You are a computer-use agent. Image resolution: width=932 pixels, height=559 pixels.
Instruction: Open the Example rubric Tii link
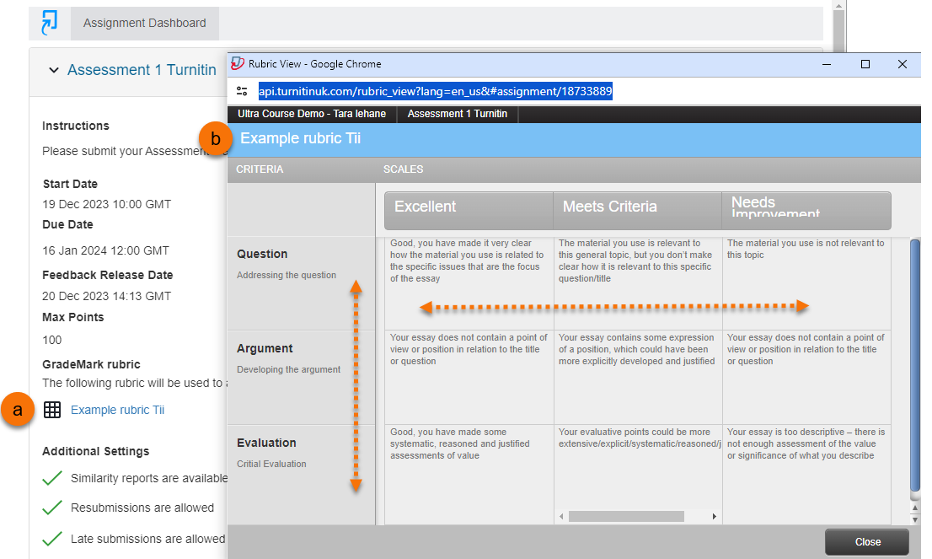pyautogui.click(x=117, y=410)
